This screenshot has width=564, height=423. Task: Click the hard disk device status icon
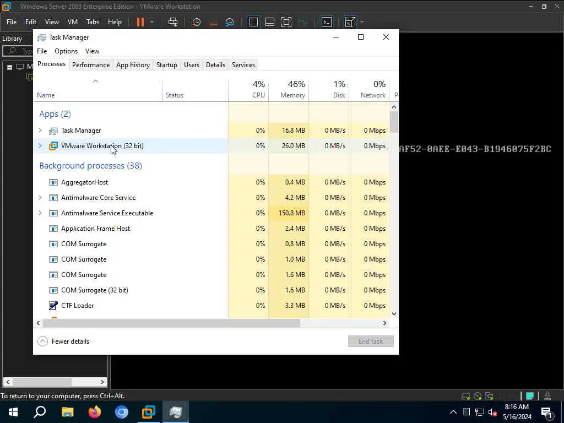tap(466, 396)
